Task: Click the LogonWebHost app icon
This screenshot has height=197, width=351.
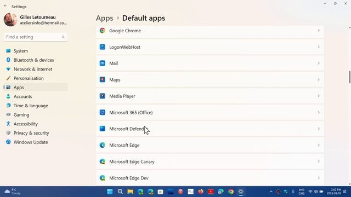Action: tap(103, 47)
